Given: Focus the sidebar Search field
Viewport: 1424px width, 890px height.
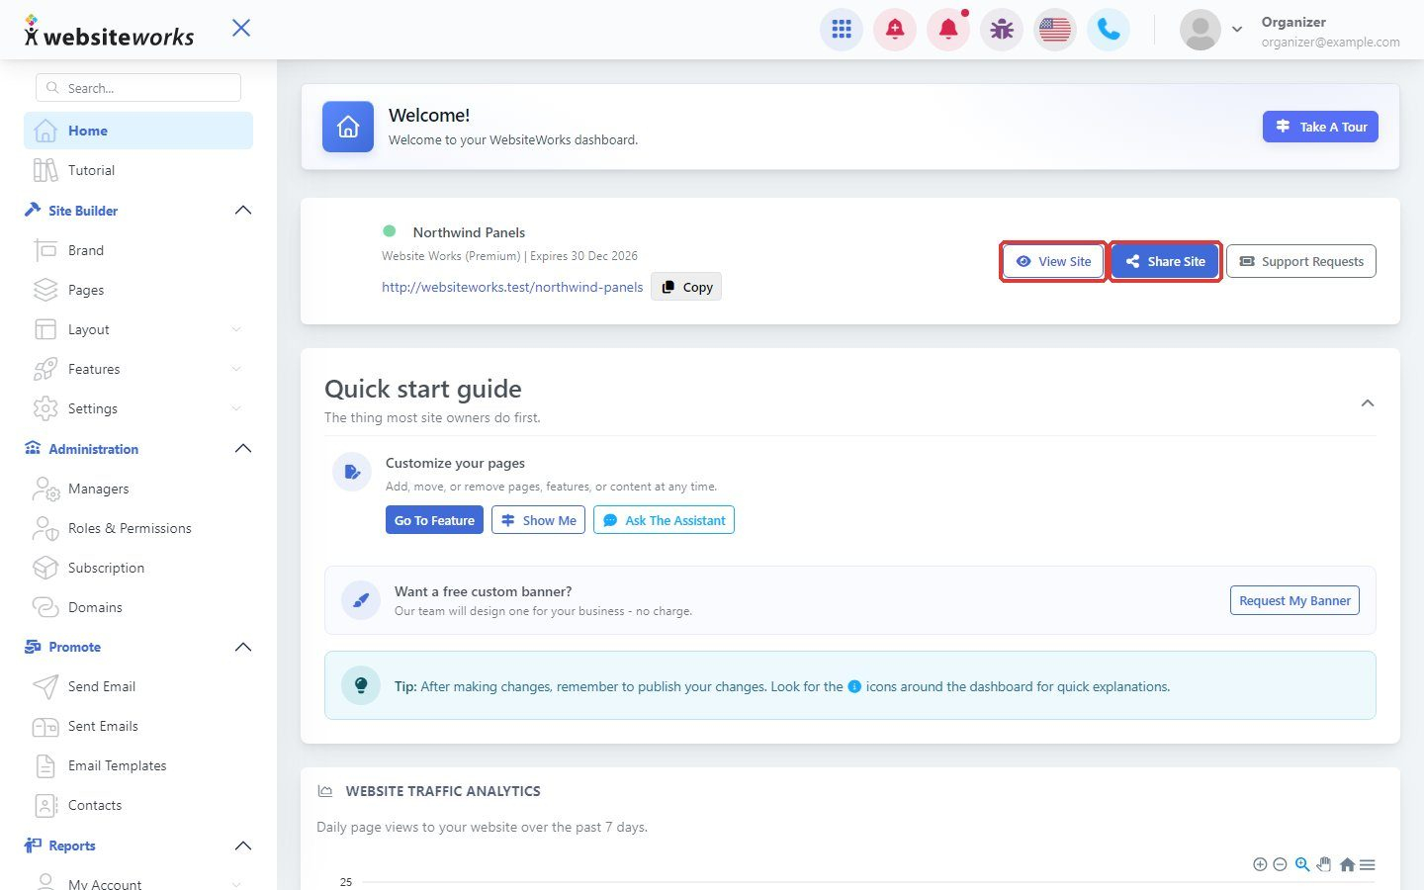Looking at the screenshot, I should click(138, 88).
